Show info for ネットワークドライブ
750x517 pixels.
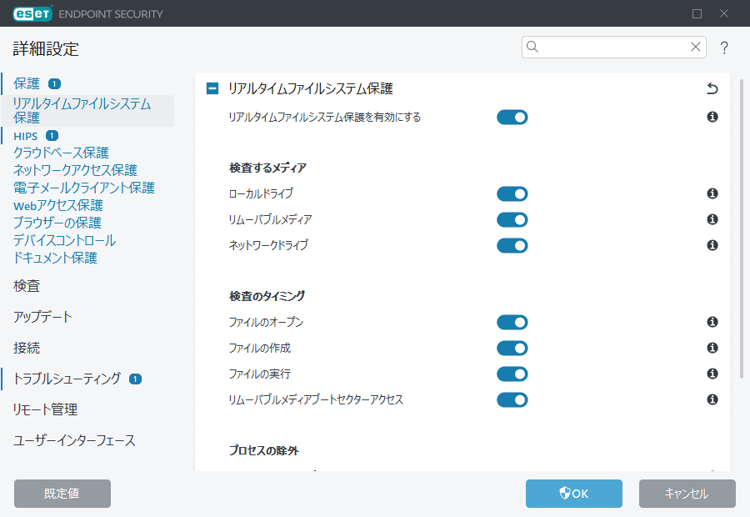pyautogui.click(x=712, y=245)
